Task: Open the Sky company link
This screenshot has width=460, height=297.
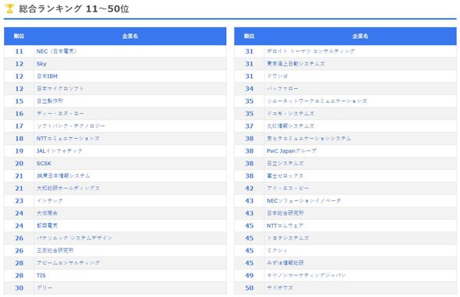Action: [x=41, y=64]
